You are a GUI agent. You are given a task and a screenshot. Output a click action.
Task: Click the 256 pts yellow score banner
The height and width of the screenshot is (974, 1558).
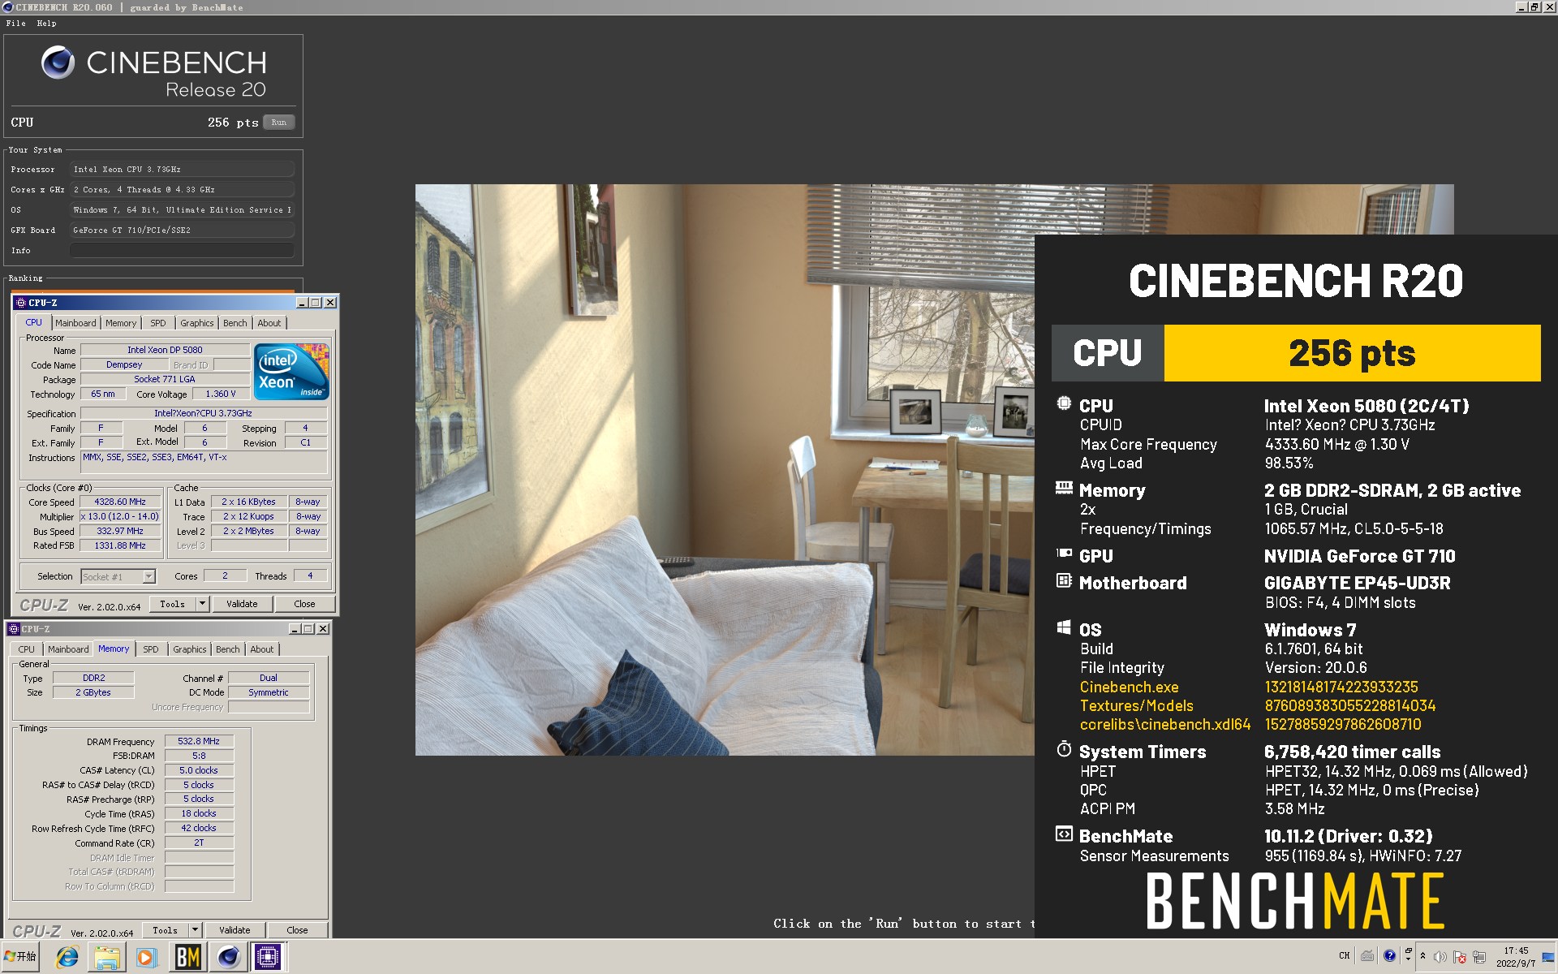[x=1352, y=353]
